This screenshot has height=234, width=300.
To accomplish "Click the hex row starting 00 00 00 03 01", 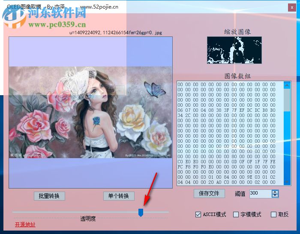I will (226, 177).
